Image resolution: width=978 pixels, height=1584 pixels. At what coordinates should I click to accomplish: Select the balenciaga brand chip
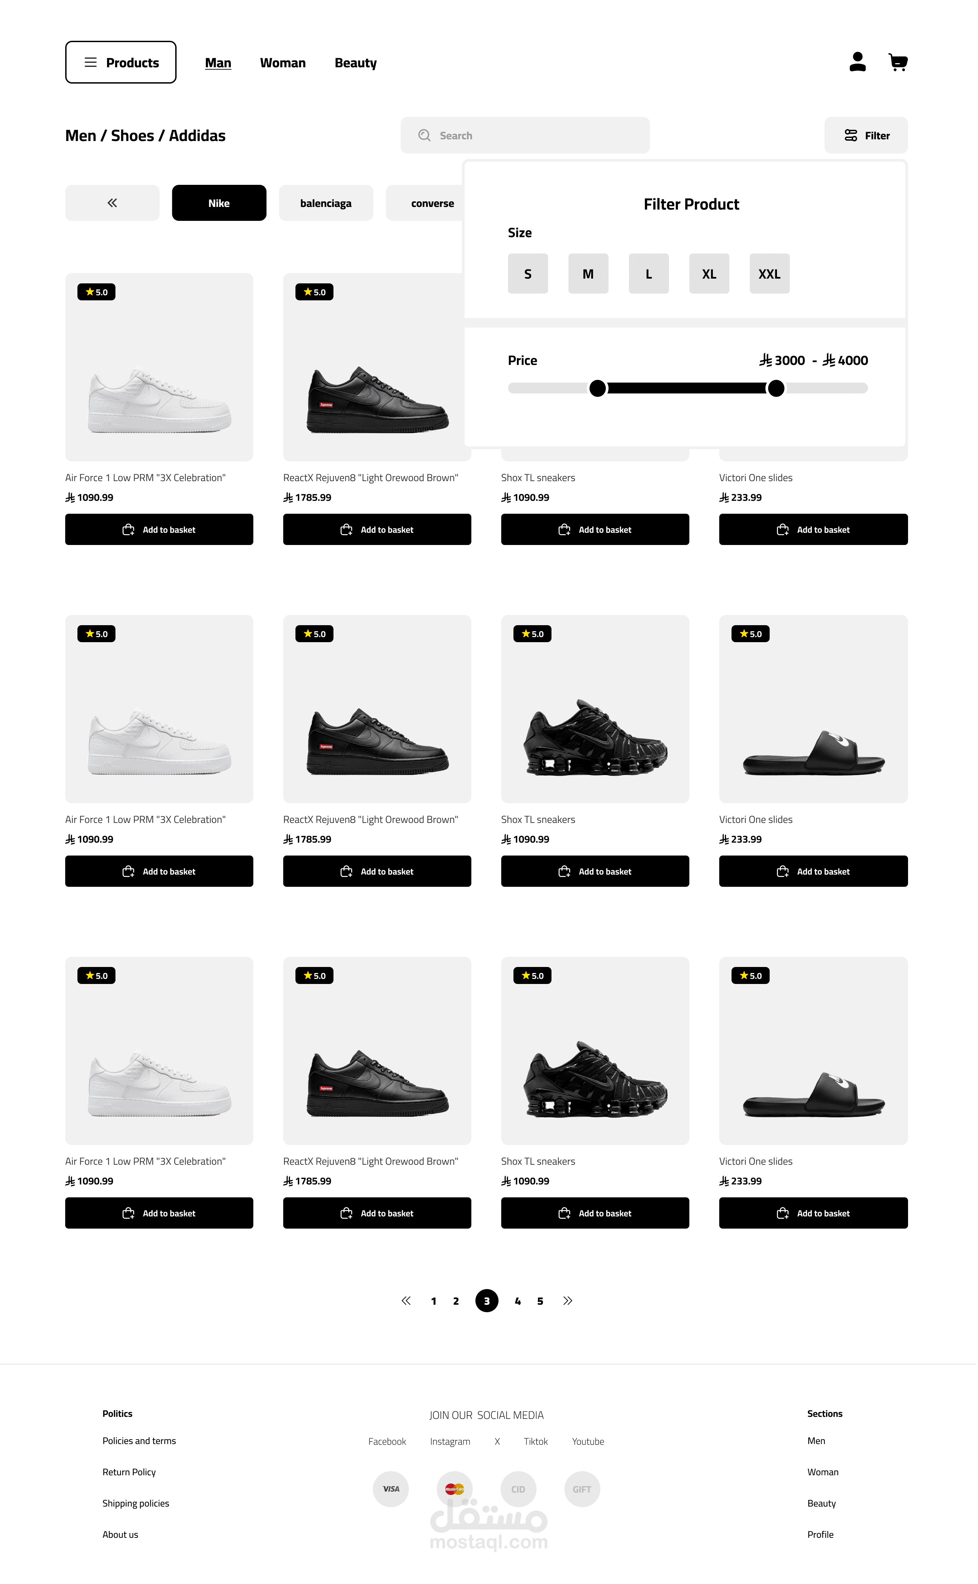(326, 203)
